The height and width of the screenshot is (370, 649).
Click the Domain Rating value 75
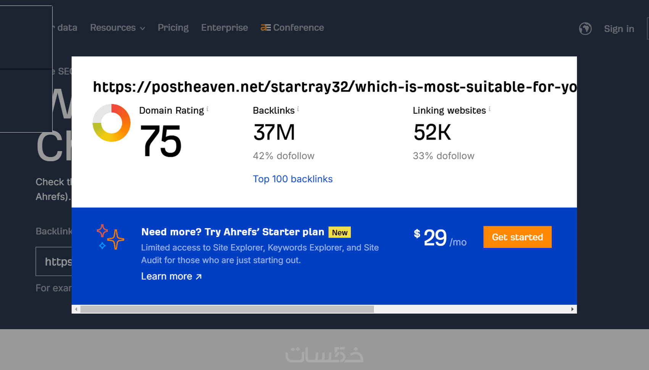(x=161, y=141)
